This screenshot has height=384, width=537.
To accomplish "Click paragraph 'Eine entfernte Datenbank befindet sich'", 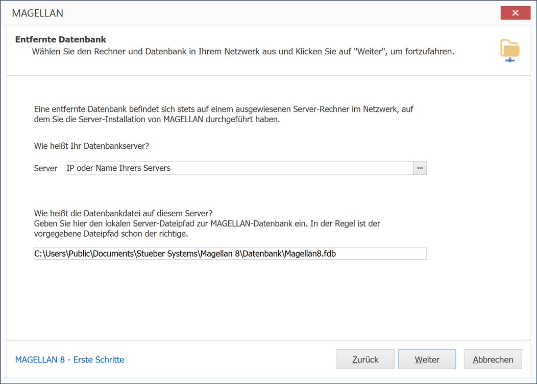I will point(224,114).
